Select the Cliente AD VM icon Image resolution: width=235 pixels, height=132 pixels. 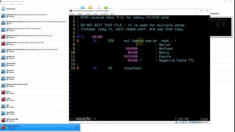coord(3,71)
